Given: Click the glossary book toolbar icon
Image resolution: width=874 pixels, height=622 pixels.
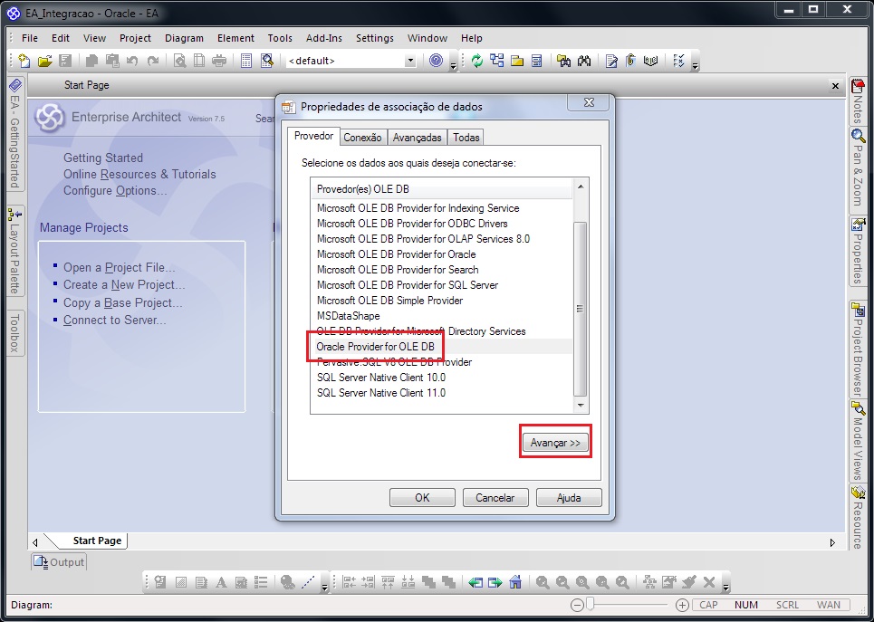Looking at the screenshot, I should pyautogui.click(x=650, y=61).
